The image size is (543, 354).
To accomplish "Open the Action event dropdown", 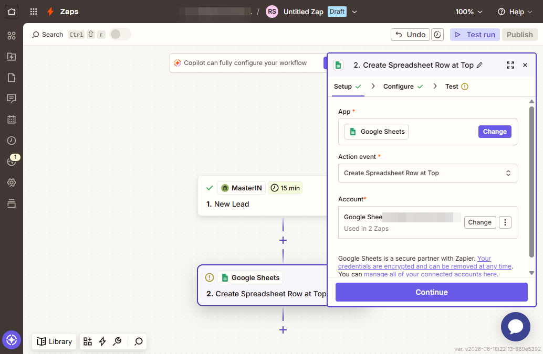I will (x=427, y=173).
